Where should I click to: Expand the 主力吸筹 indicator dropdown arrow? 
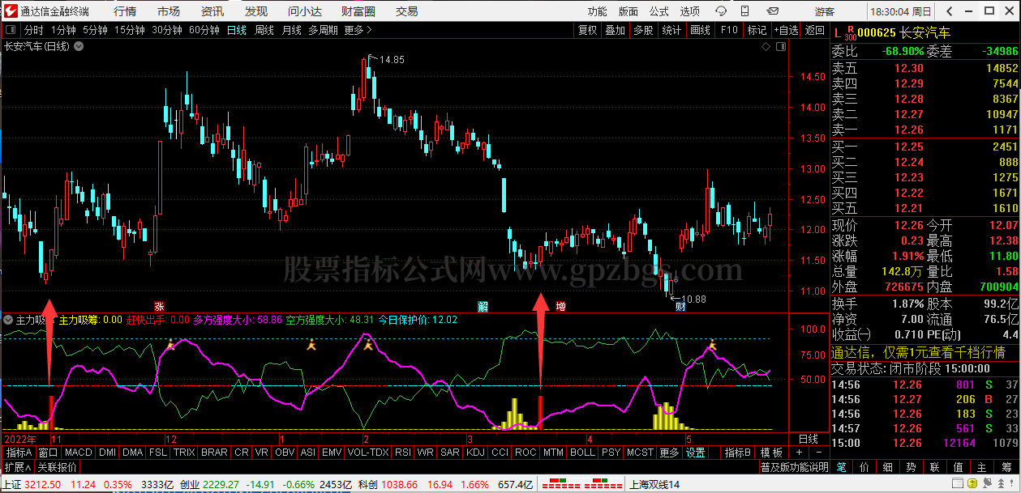pyautogui.click(x=8, y=320)
